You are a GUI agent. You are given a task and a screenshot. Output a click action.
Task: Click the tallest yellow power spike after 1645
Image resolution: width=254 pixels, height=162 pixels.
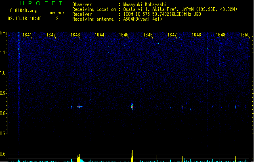(x=132, y=156)
